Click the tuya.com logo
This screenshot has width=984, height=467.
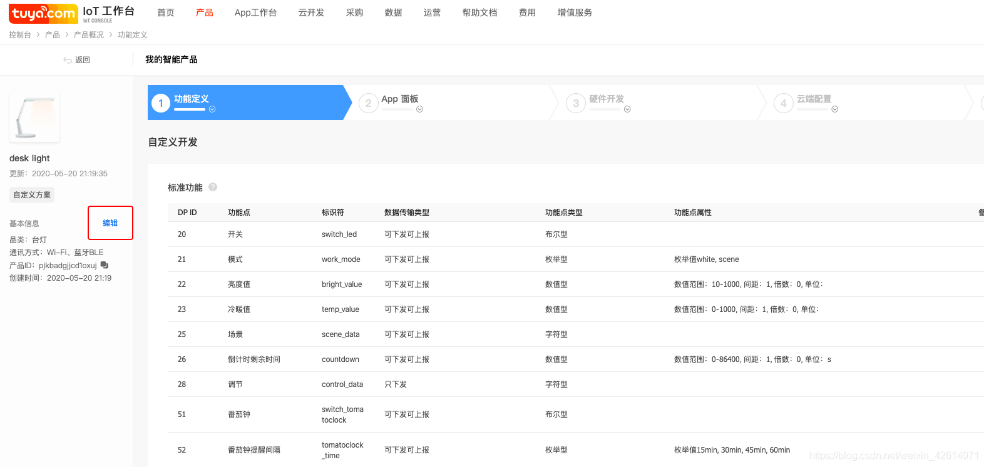point(43,13)
